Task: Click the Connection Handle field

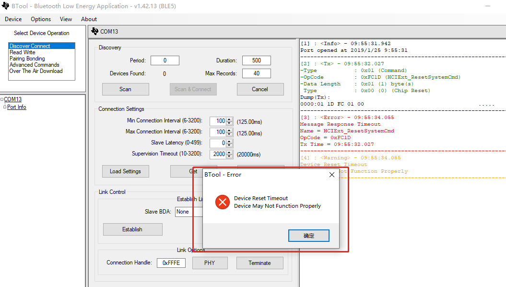Action: pyautogui.click(x=171, y=263)
